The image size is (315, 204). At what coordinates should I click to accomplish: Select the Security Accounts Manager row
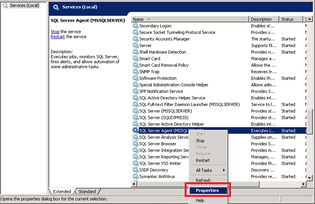(219, 39)
